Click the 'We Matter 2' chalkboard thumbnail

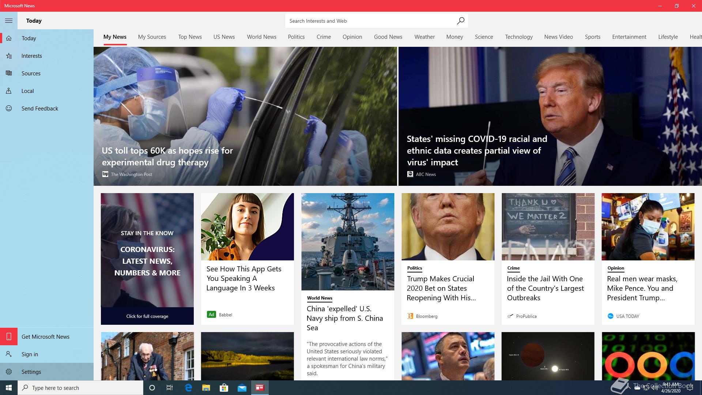[548, 227]
